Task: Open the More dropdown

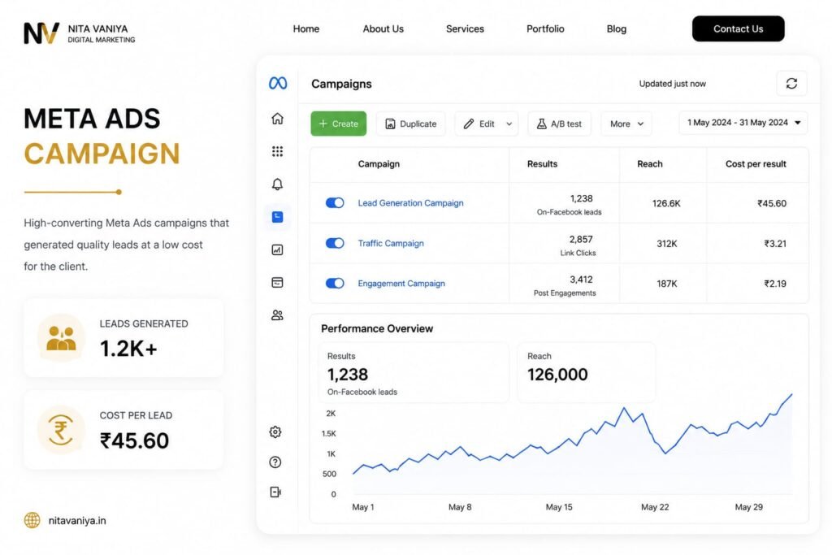Action: coord(626,124)
